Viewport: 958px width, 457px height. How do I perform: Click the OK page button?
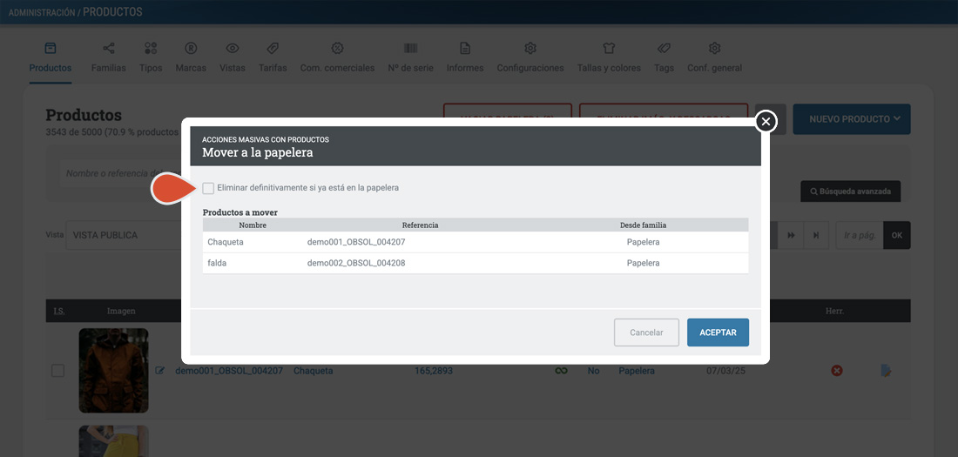point(897,235)
